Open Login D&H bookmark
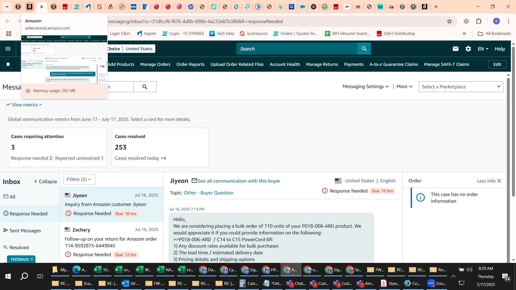516x290 pixels. [120, 34]
